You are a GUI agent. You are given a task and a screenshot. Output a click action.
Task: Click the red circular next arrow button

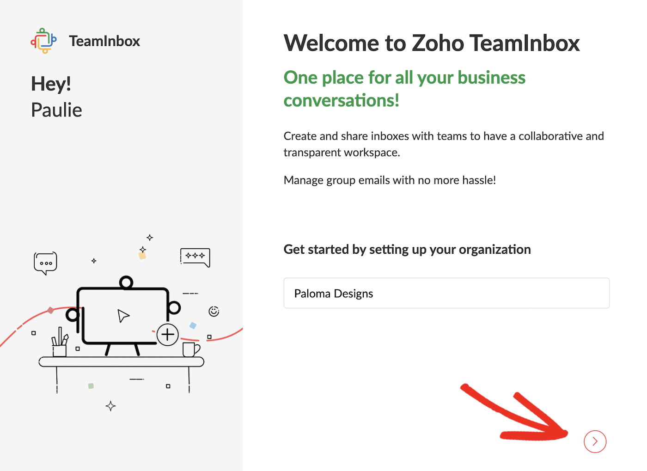tap(595, 441)
